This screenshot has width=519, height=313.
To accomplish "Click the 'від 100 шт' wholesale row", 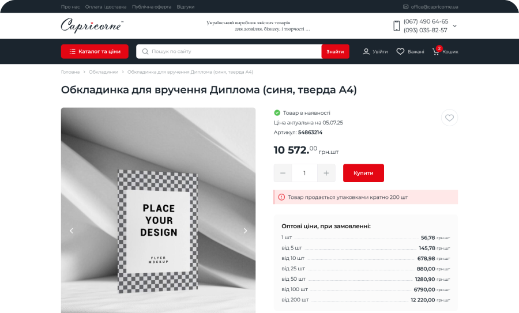I will [366, 289].
